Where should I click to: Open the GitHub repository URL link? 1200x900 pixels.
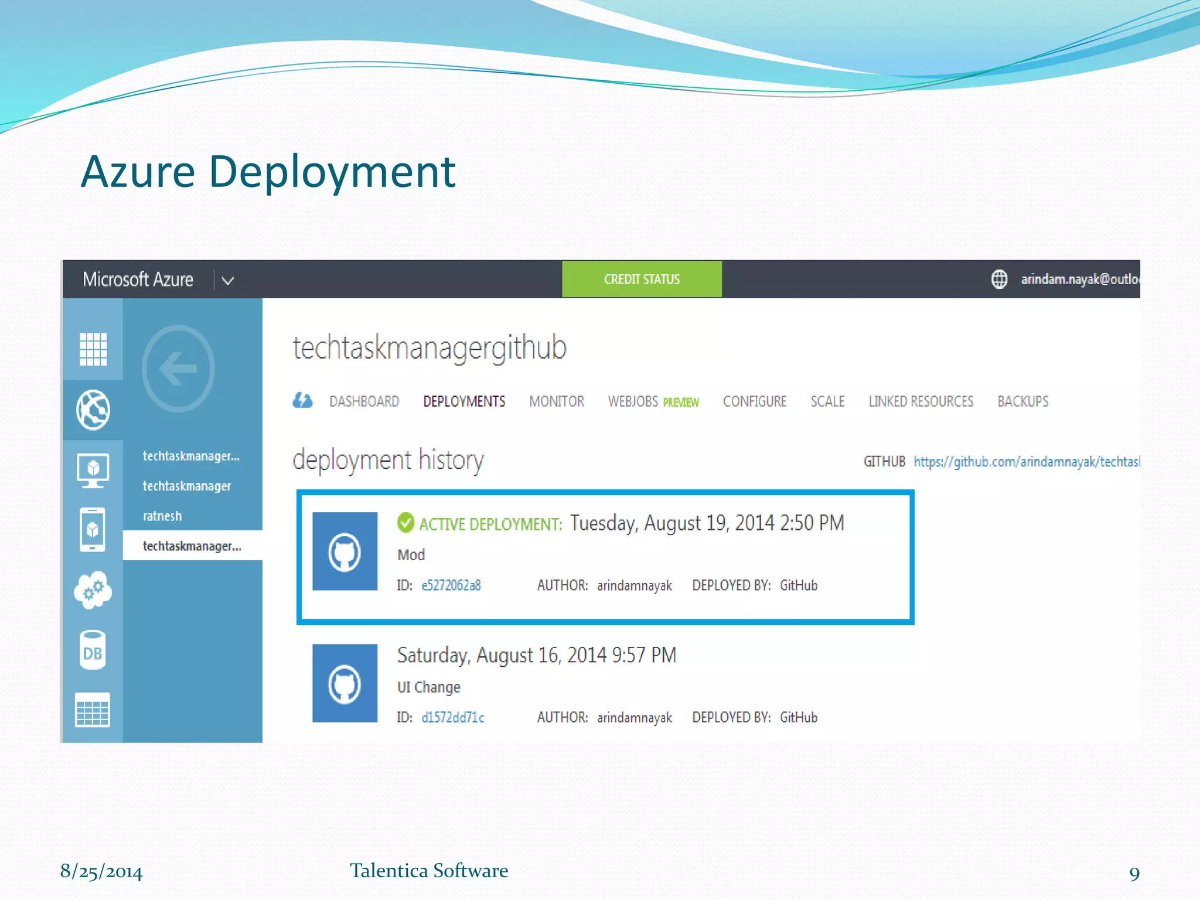[1027, 462]
